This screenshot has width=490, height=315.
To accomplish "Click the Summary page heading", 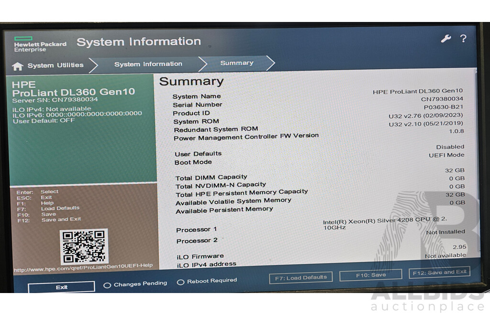I will [x=191, y=82].
